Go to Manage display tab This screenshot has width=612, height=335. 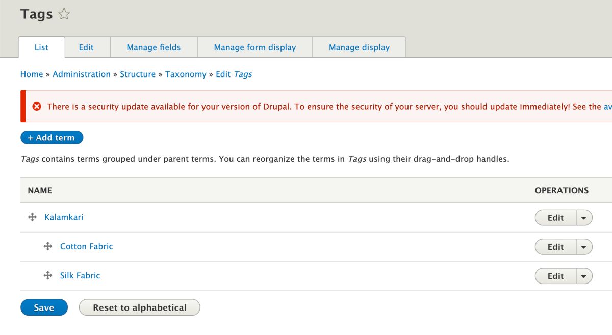pos(359,47)
